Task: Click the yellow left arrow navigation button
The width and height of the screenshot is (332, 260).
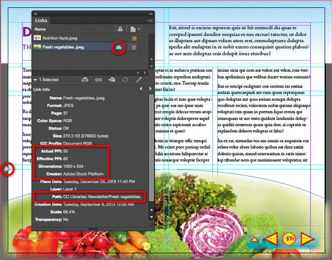Action: point(271,239)
